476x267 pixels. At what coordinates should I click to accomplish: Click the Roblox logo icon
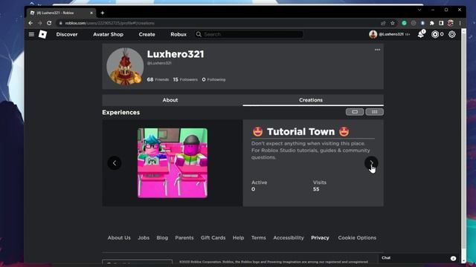click(43, 35)
